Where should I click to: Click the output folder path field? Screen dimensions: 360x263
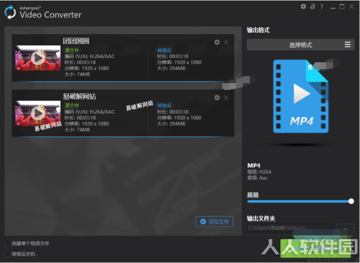pos(290,228)
